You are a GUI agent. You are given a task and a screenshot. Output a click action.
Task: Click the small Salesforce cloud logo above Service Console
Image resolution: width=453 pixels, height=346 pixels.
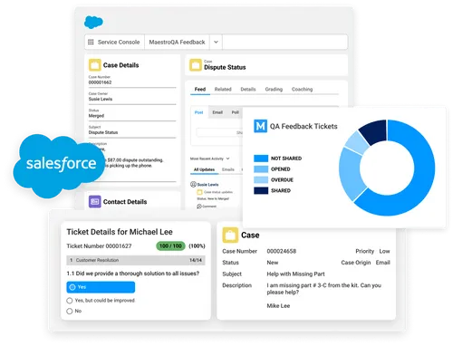click(93, 22)
